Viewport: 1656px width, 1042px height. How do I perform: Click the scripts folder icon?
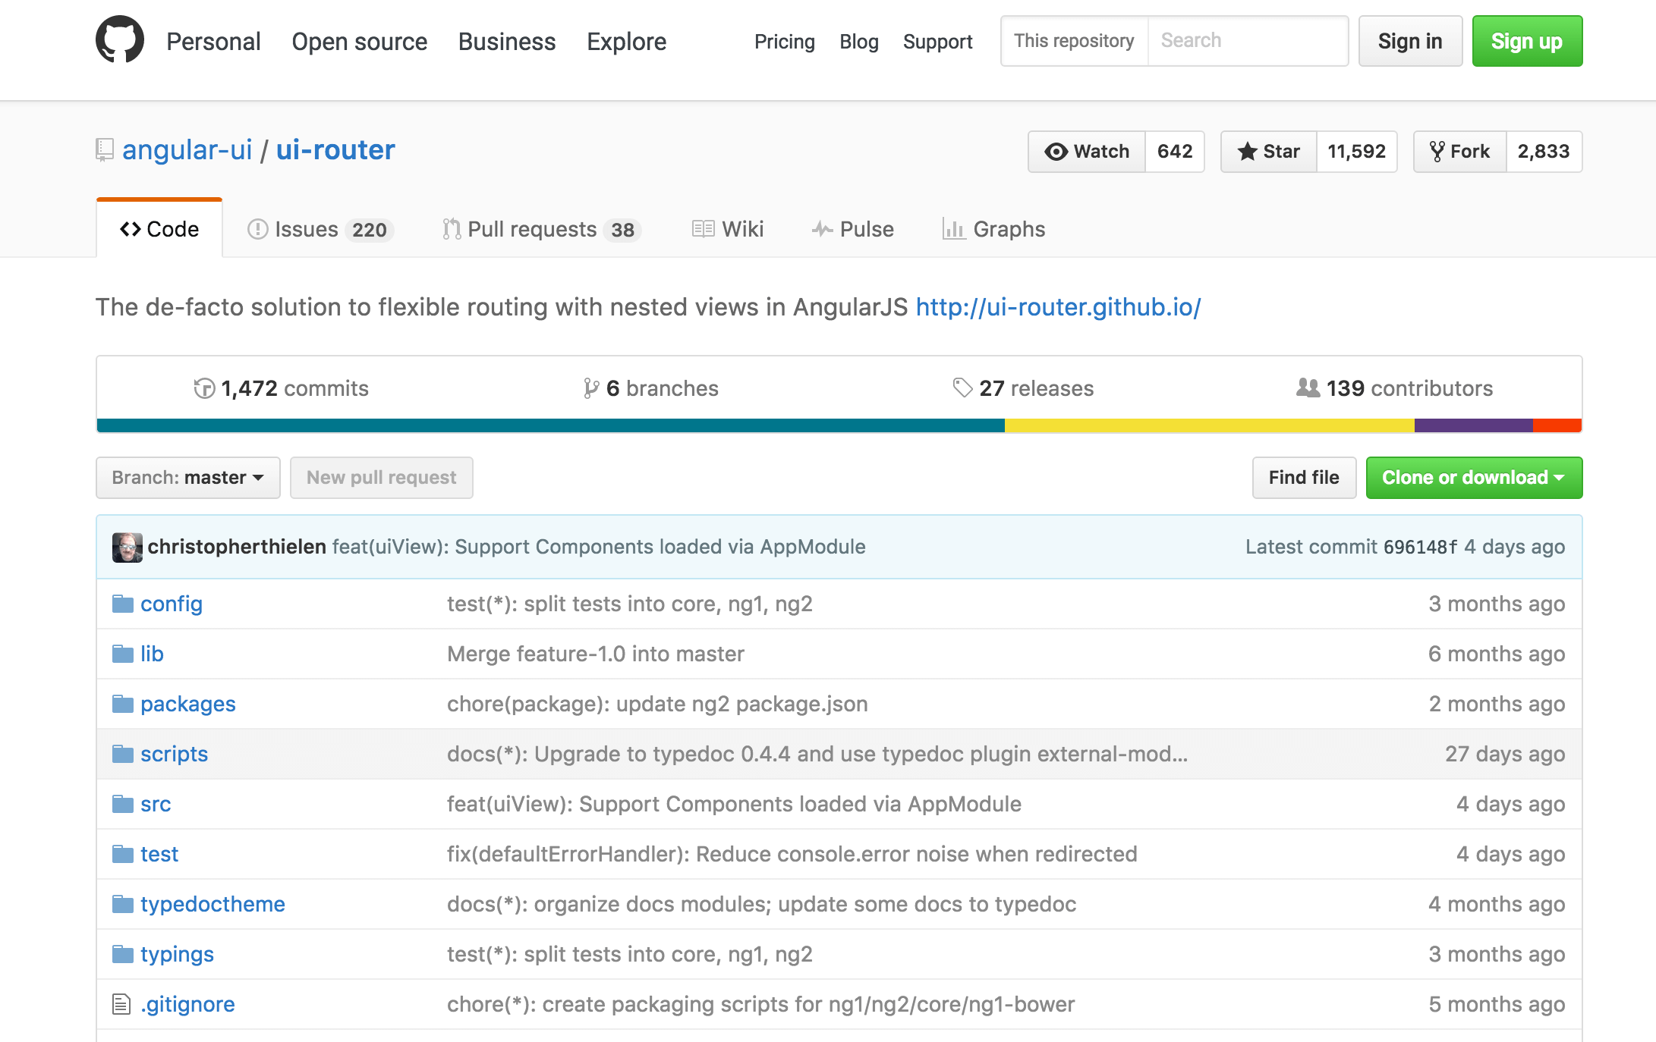123,754
